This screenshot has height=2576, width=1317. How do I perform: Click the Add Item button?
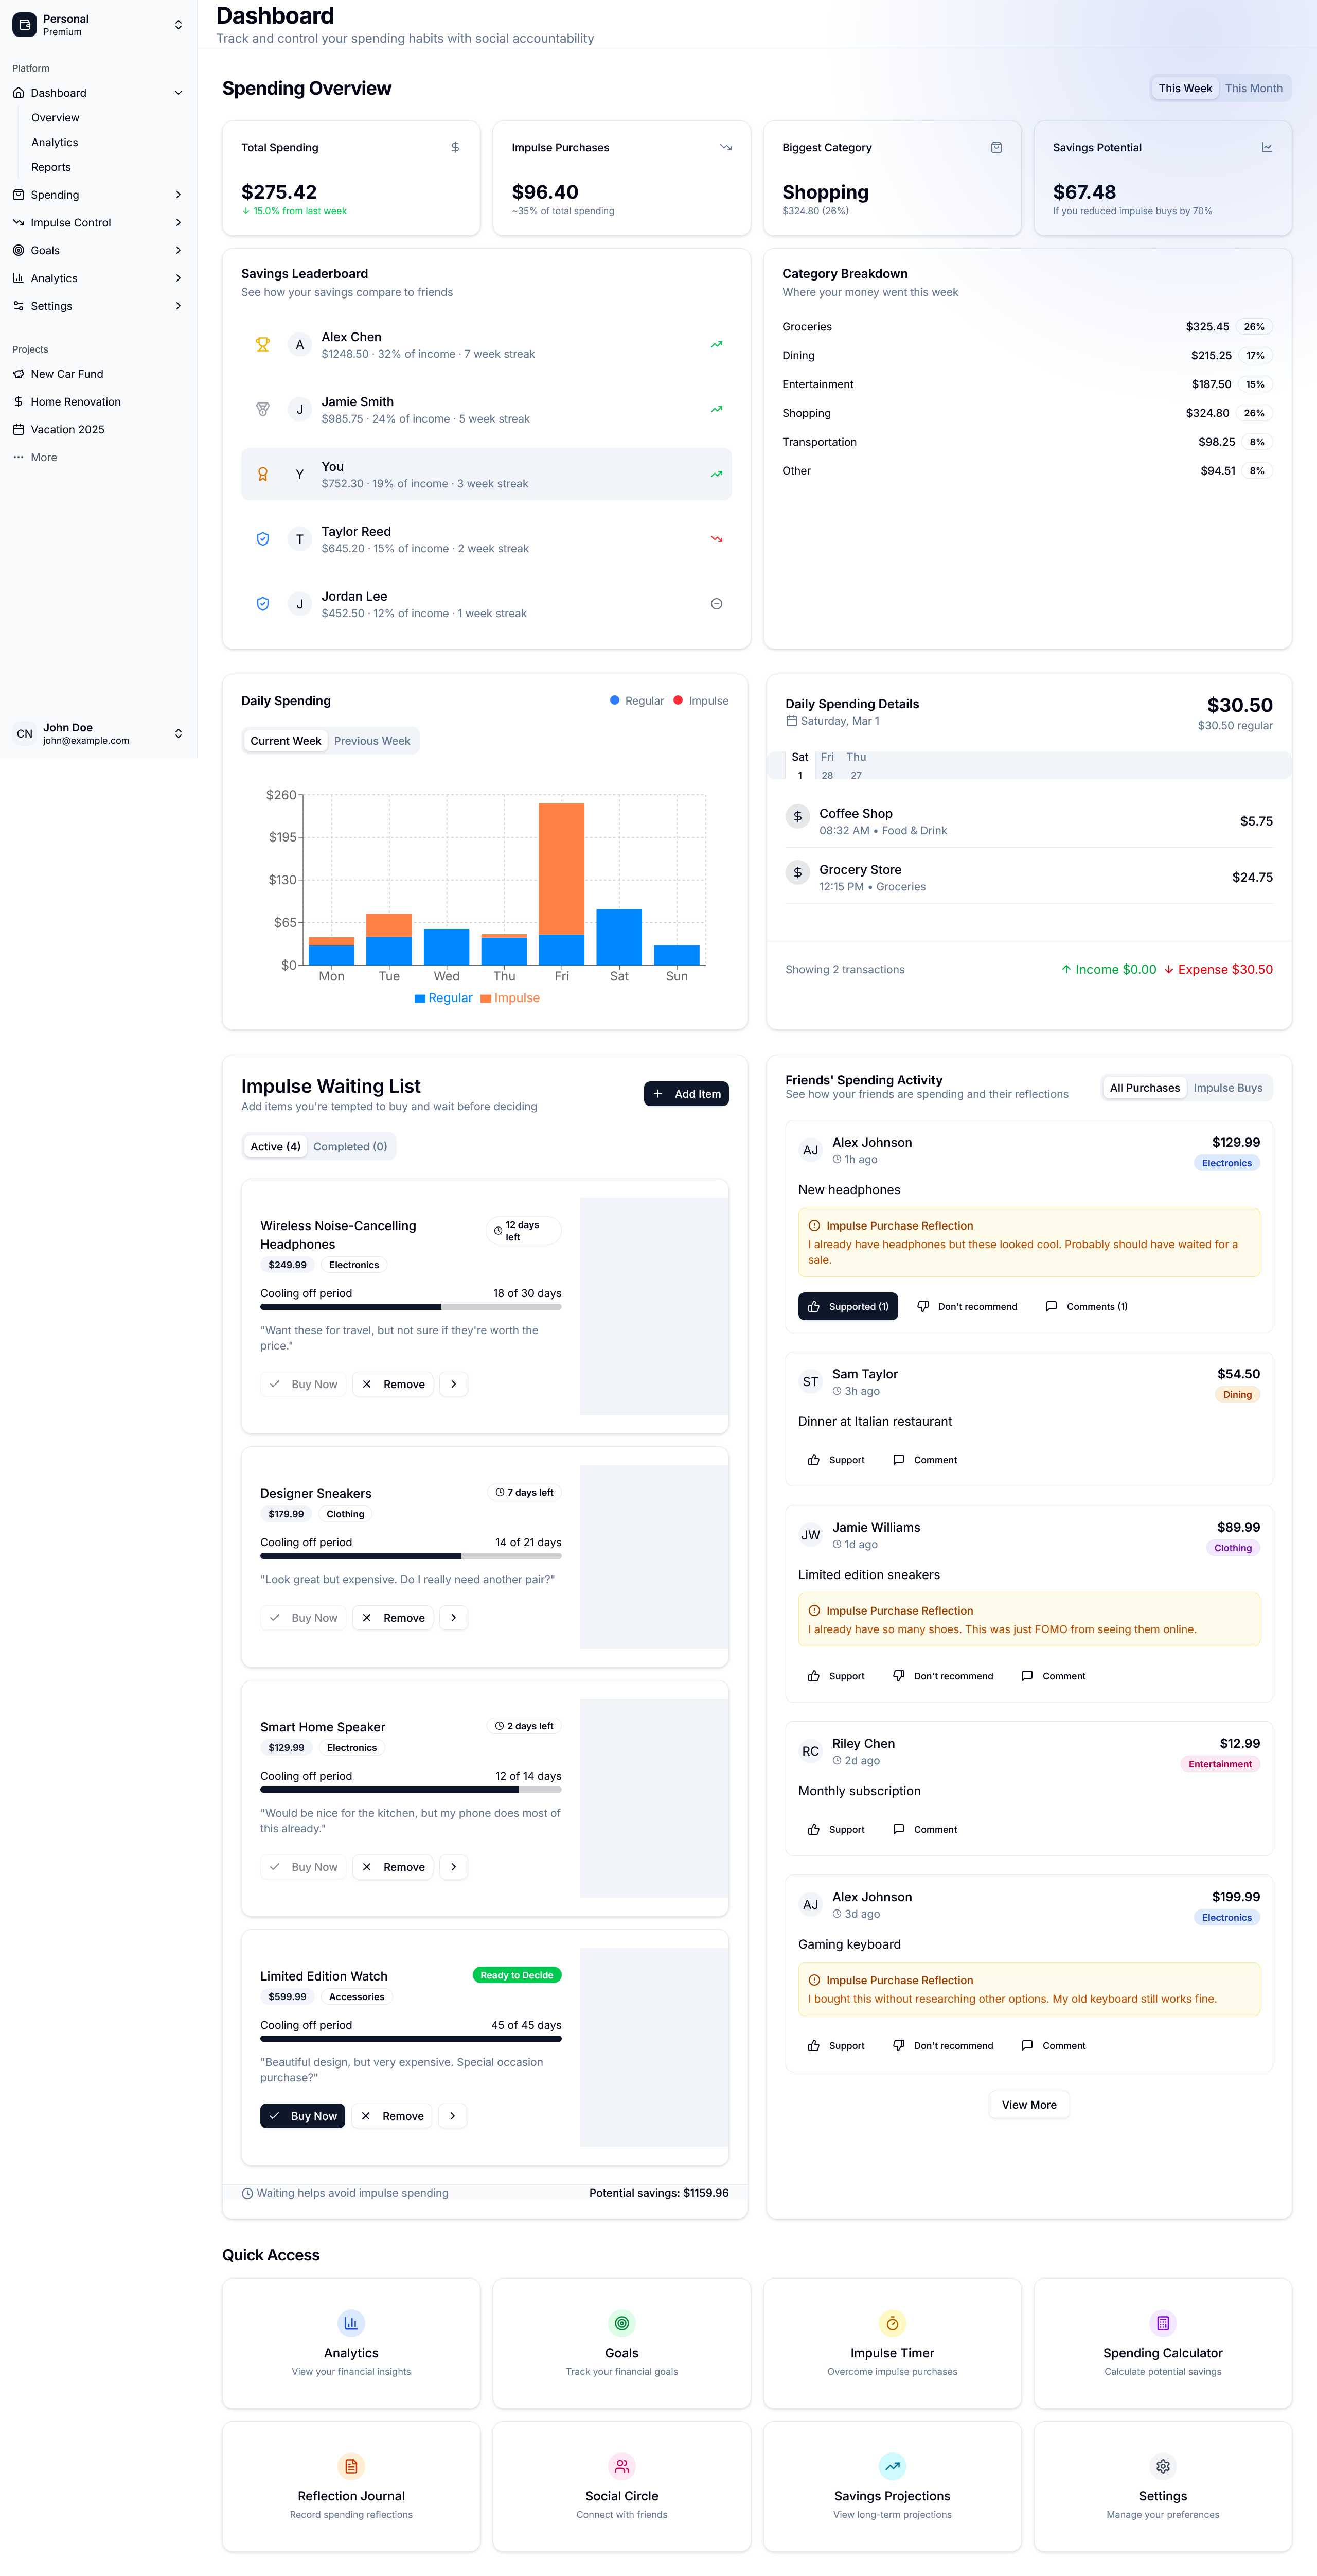(x=686, y=1094)
